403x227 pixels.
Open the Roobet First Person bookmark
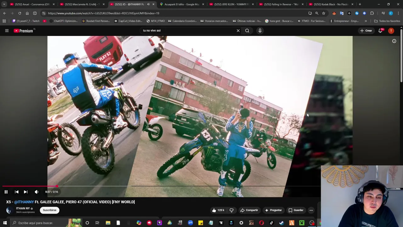click(96, 21)
